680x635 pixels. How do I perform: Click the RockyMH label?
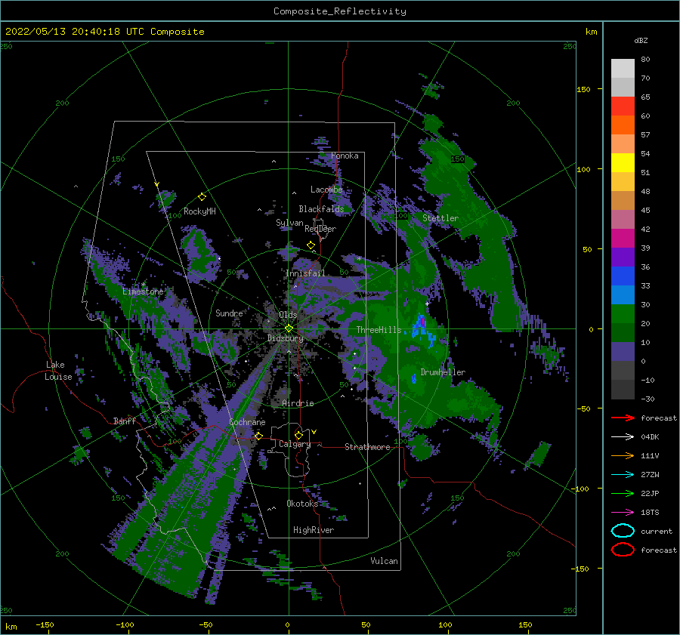click(x=199, y=211)
